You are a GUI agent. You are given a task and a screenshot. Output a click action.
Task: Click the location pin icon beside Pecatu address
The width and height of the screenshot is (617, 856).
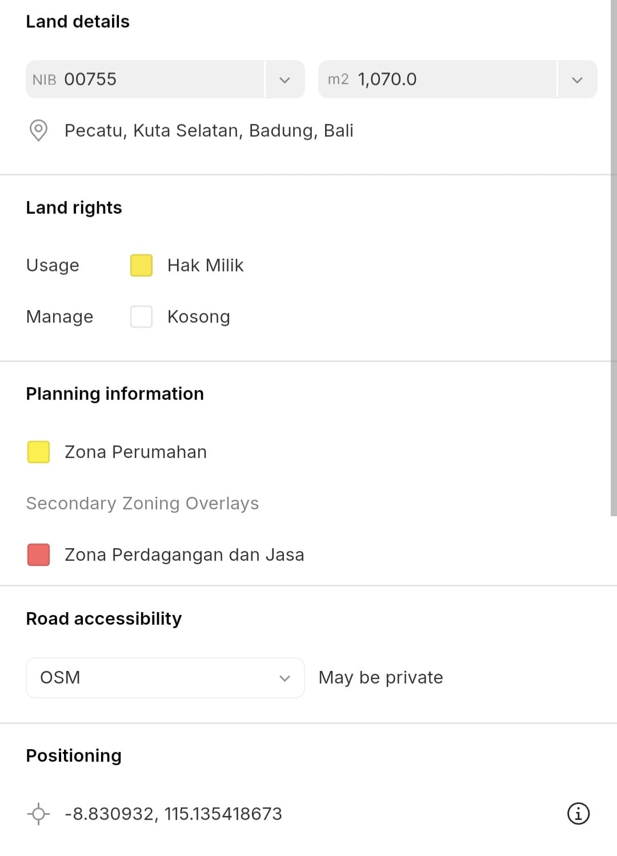pyautogui.click(x=38, y=130)
